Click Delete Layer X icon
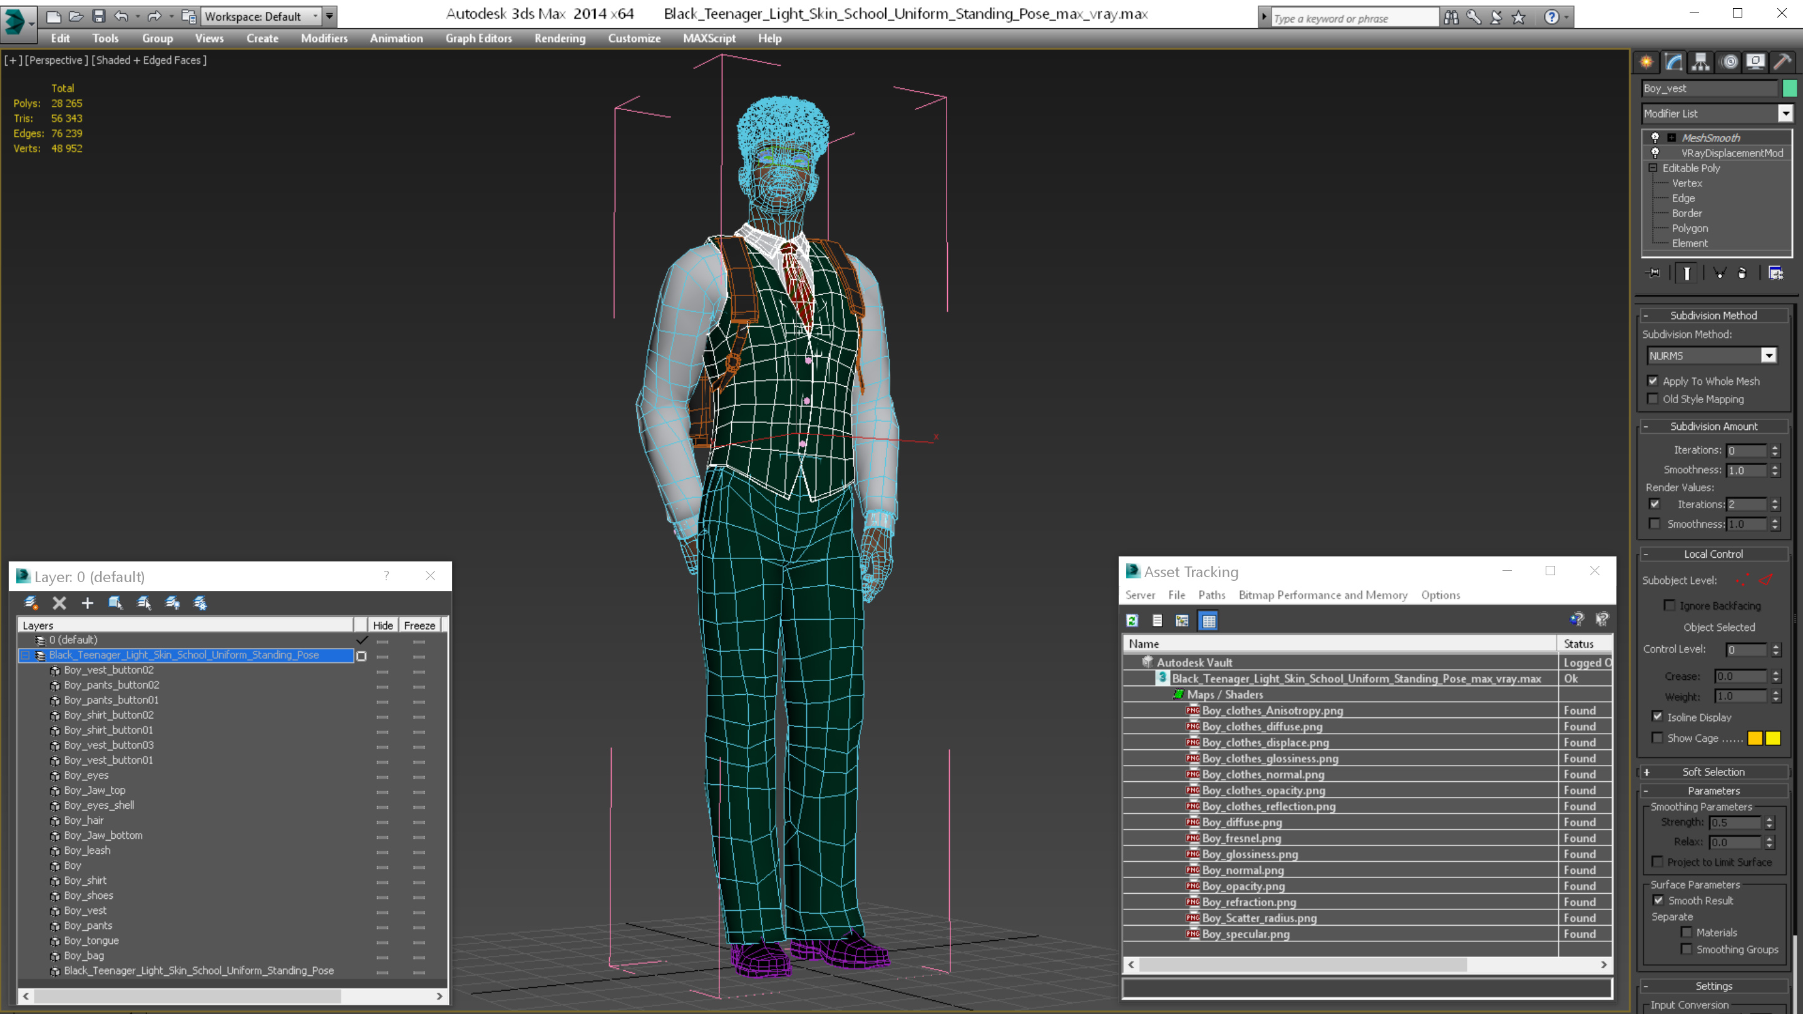The width and height of the screenshot is (1803, 1014). tap(59, 603)
